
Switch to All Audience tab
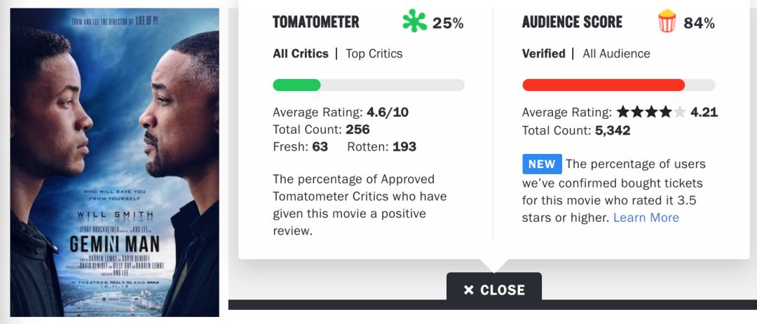(x=616, y=53)
